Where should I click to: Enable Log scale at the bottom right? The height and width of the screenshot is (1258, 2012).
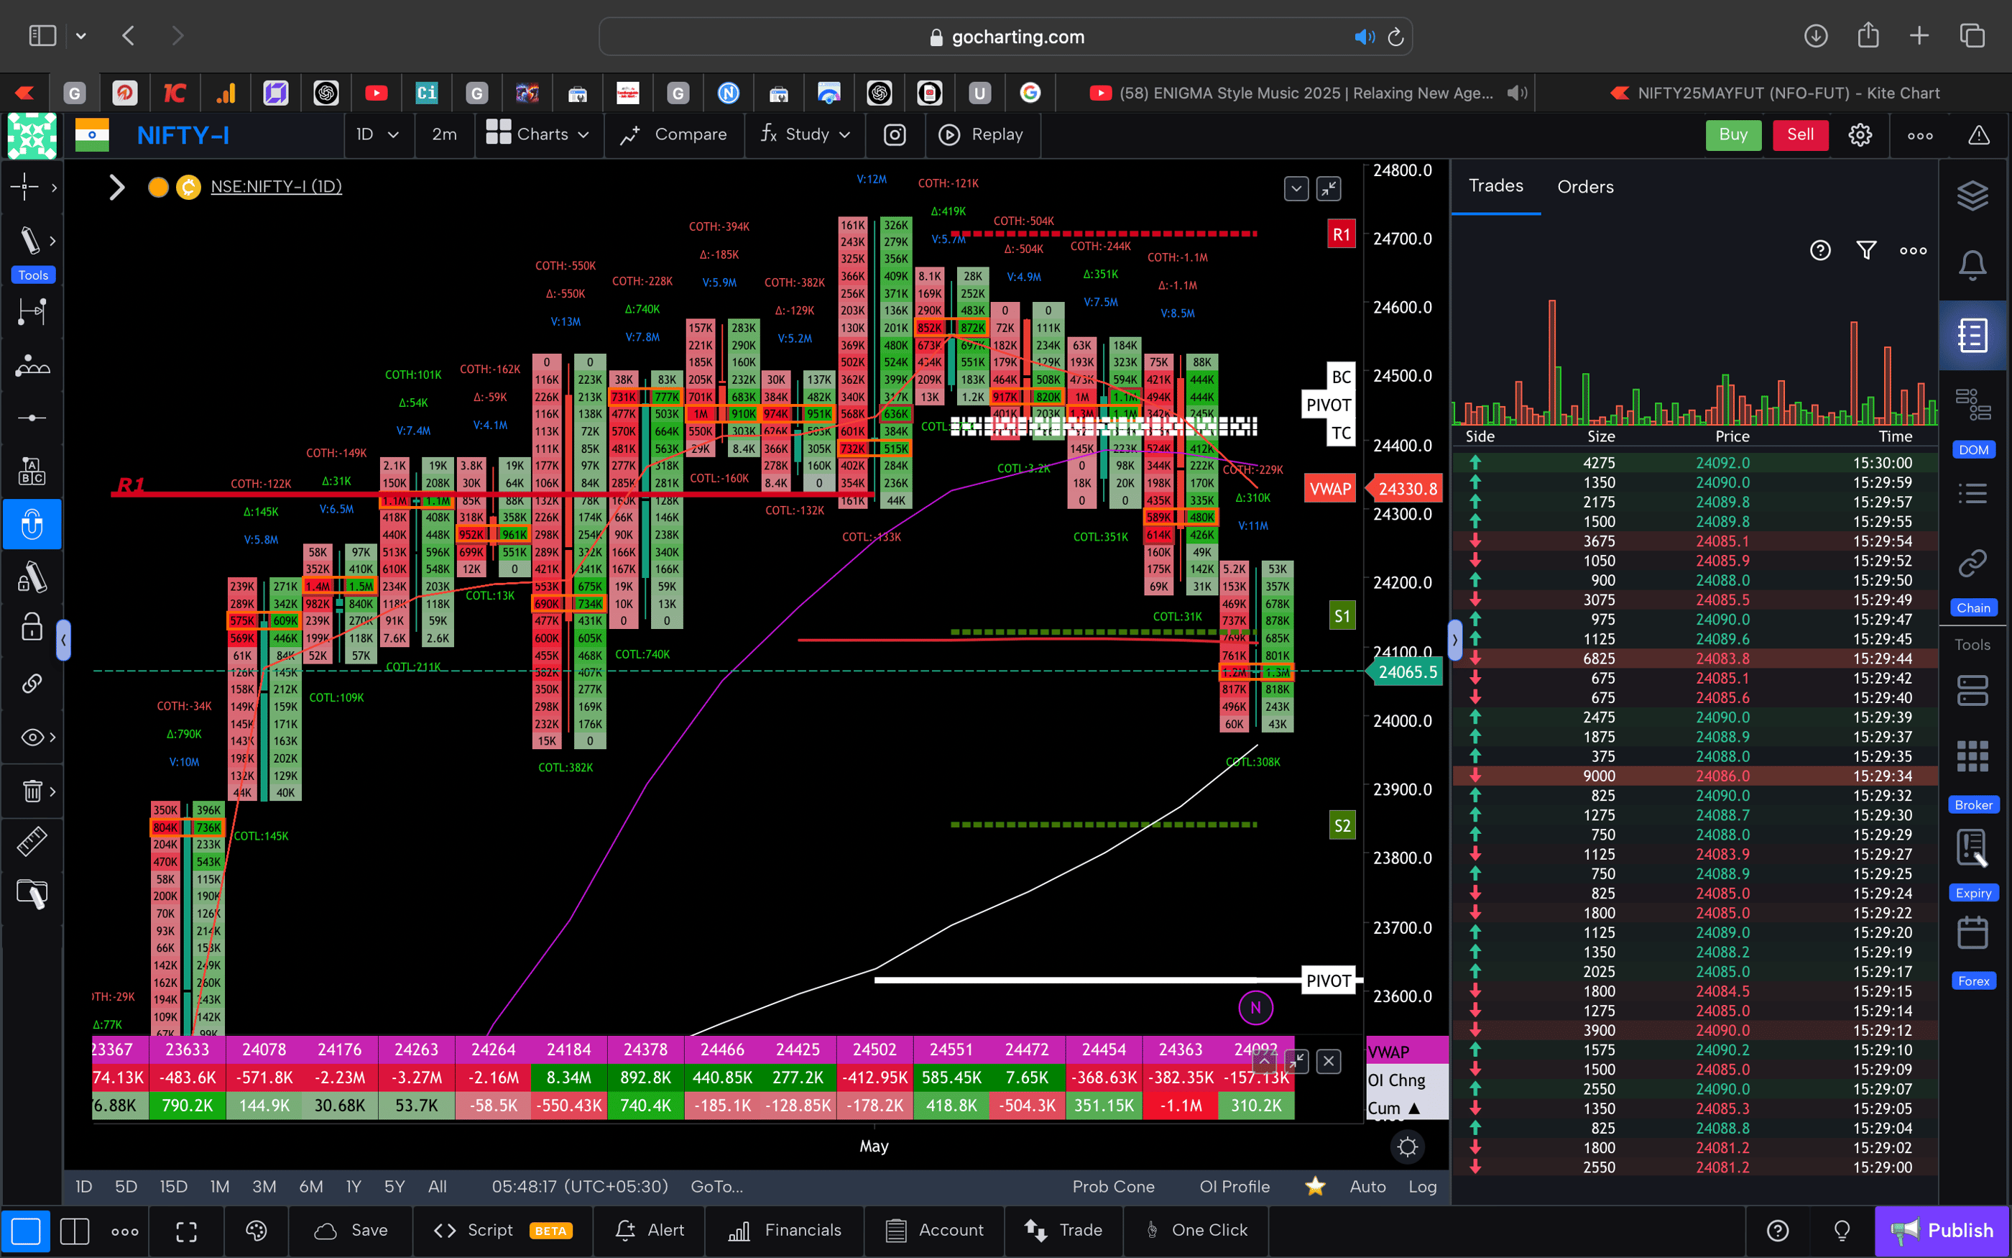[x=1423, y=1186]
